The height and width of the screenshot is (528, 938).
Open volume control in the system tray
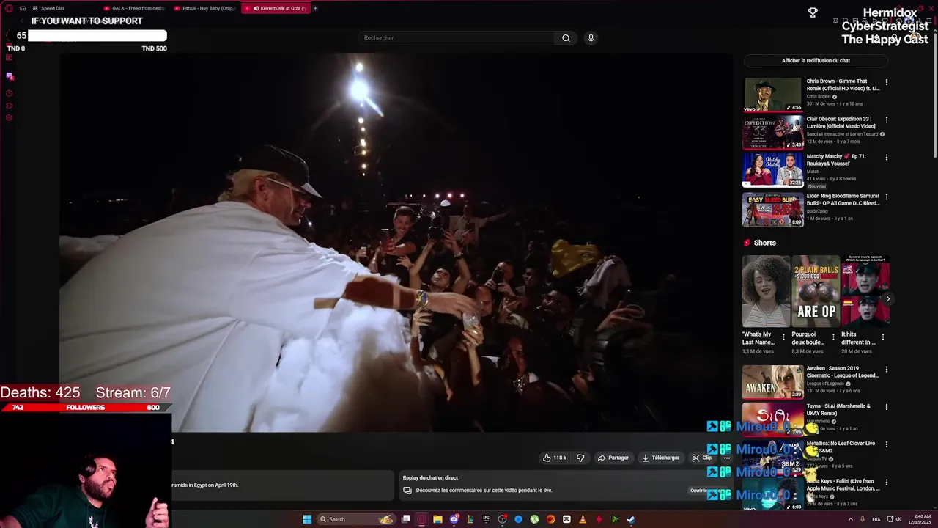coord(899,519)
